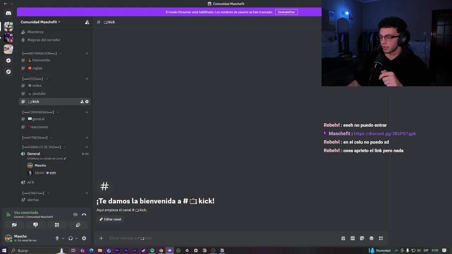Open the soundboard in voice panel
452x254 pixels.
click(78, 225)
